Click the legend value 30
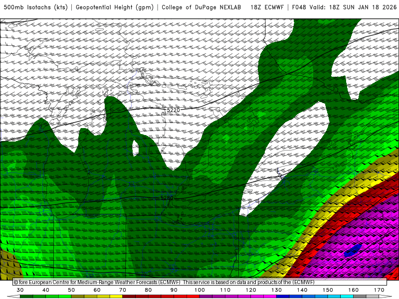Screen dimensions: 399x299 click(x=20, y=290)
